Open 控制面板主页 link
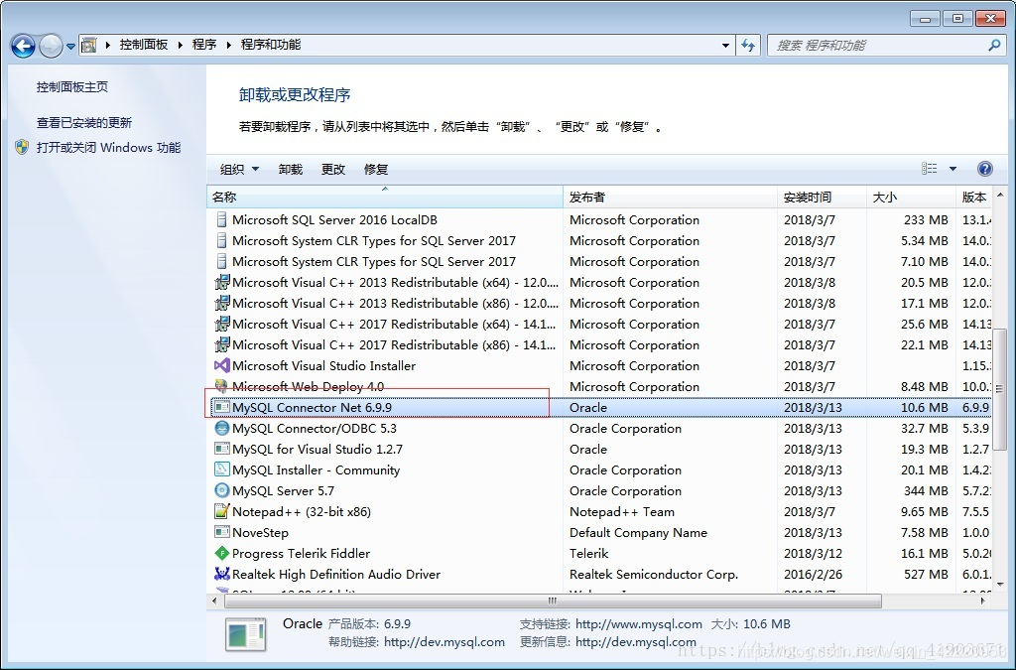Image resolution: width=1016 pixels, height=670 pixels. (x=71, y=86)
